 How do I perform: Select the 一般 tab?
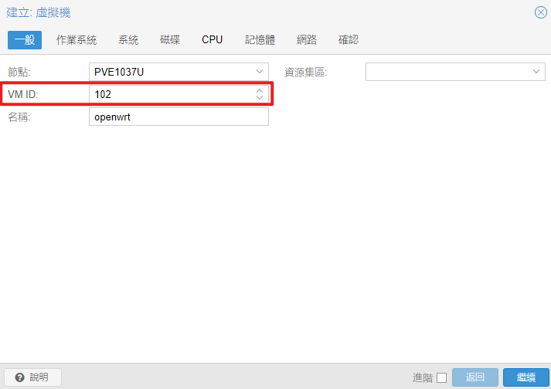[x=25, y=39]
